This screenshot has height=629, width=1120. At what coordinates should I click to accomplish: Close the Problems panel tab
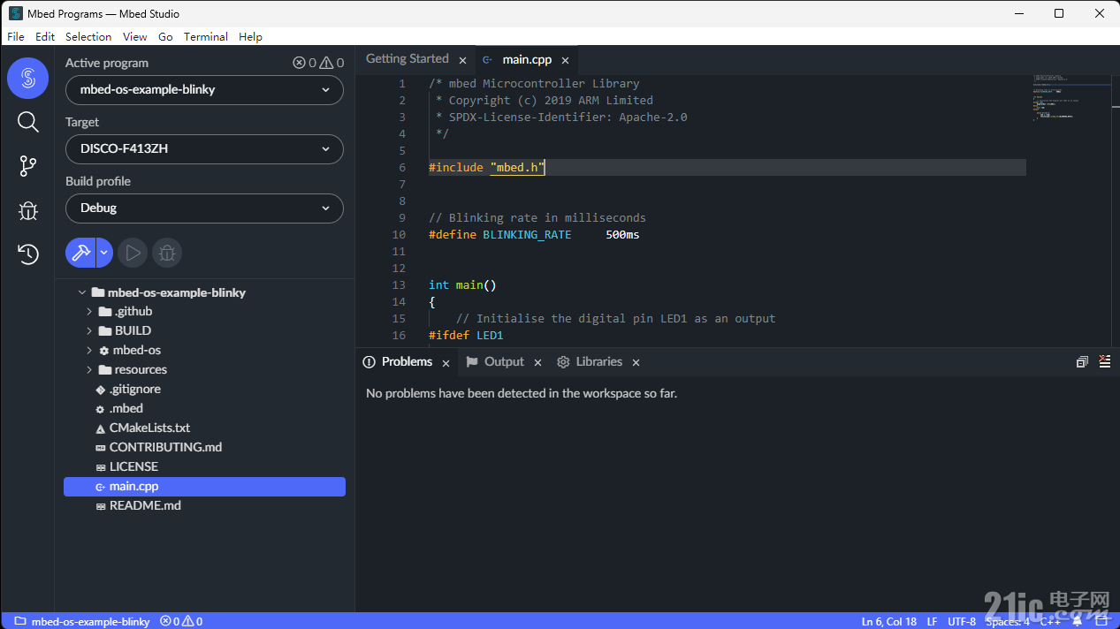click(x=446, y=362)
